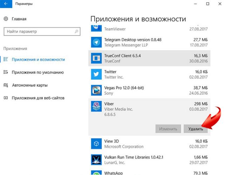The height and width of the screenshot is (175, 225).
Task: Click Microsoft Corporation publisher text
Action: click(124, 147)
